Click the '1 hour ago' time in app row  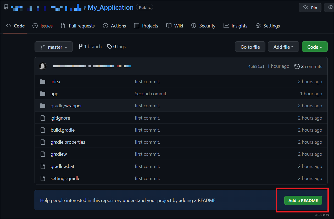tap(311, 94)
